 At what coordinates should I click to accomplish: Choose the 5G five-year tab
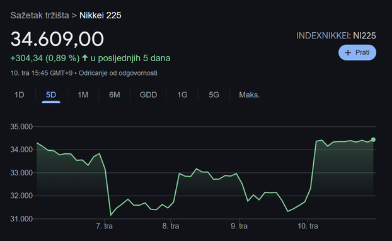pos(214,95)
